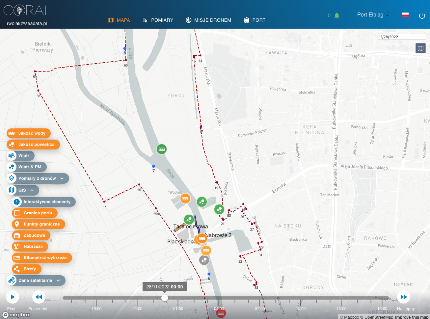This screenshot has height=319, width=430.
Task: Click the notification bell icon
Action: (x=336, y=15)
